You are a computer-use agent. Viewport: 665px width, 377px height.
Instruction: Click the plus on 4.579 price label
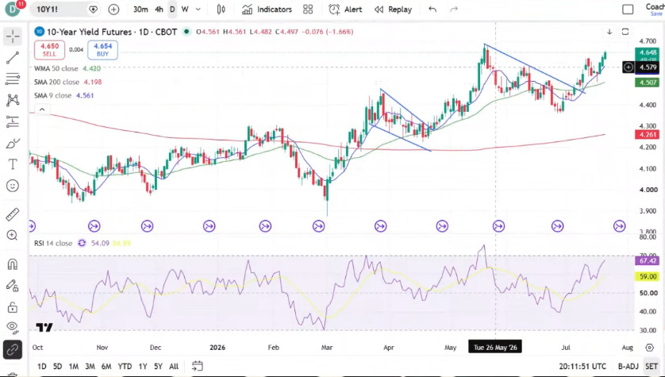coord(628,67)
